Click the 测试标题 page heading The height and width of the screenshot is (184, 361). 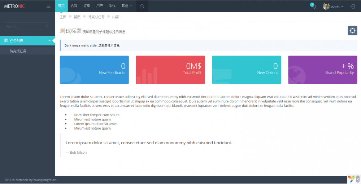(71, 31)
